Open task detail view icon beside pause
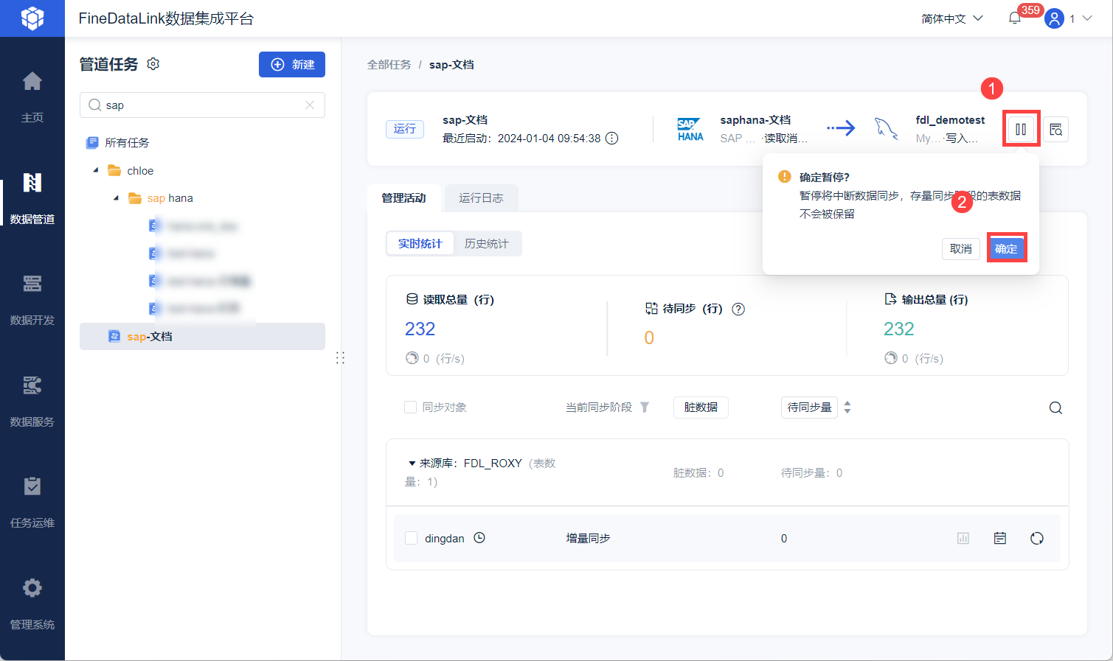The width and height of the screenshot is (1113, 661). tap(1056, 130)
